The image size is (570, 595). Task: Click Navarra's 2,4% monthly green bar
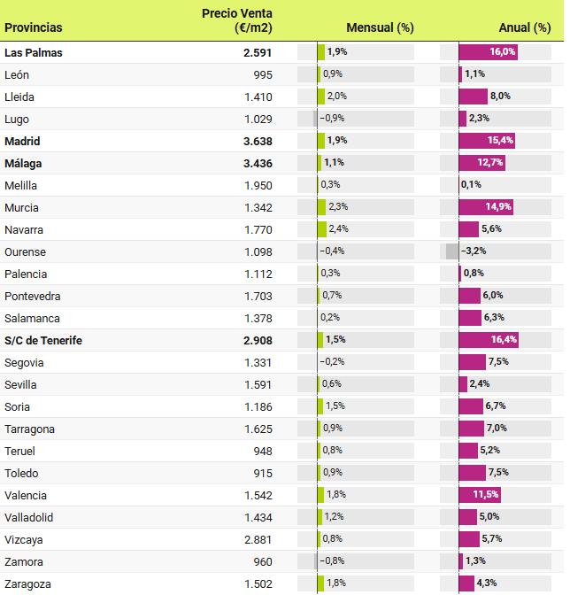(x=322, y=229)
